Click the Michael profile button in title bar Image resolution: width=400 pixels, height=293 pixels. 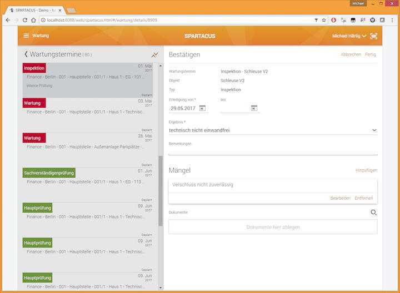click(x=358, y=3)
